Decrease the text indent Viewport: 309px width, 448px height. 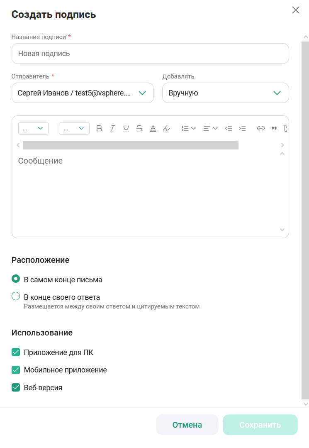228,128
